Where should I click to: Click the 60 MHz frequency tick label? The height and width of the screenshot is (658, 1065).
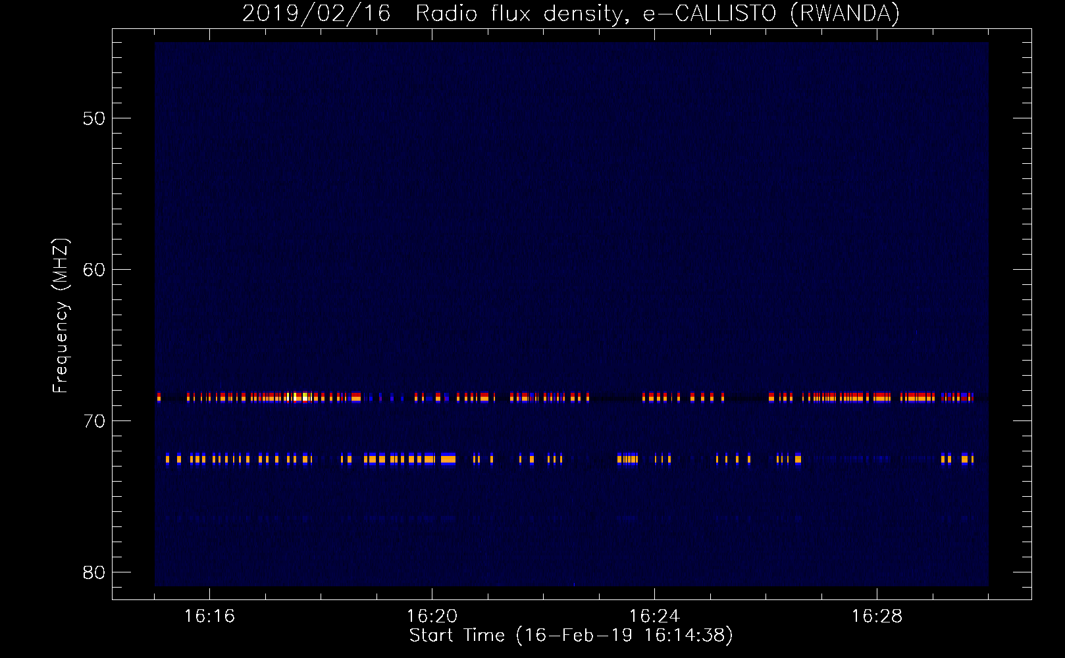click(x=93, y=270)
